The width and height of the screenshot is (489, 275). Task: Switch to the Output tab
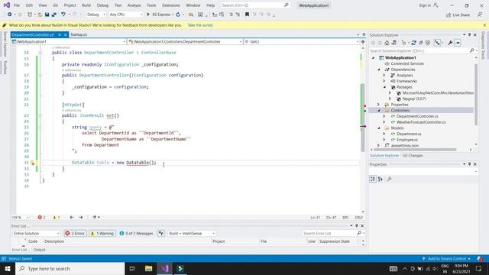coord(39,250)
